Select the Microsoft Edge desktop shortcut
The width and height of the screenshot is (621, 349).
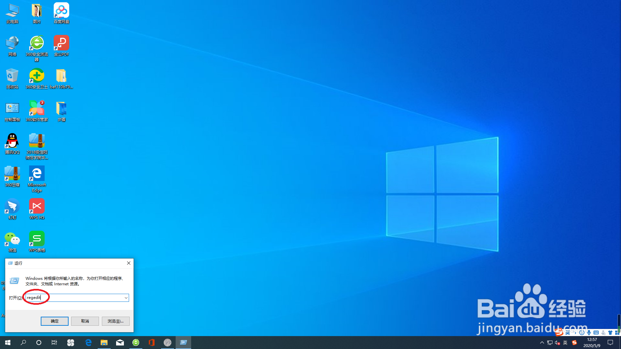pyautogui.click(x=37, y=179)
